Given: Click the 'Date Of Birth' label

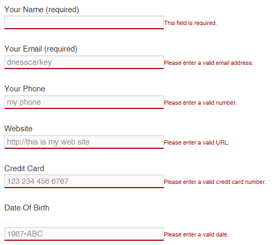Looking at the screenshot, I should click(x=27, y=208).
